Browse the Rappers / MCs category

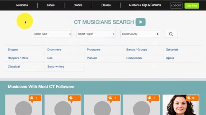click(x=18, y=58)
